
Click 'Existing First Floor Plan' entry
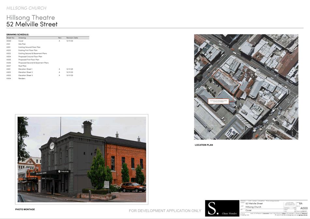(x=28, y=51)
